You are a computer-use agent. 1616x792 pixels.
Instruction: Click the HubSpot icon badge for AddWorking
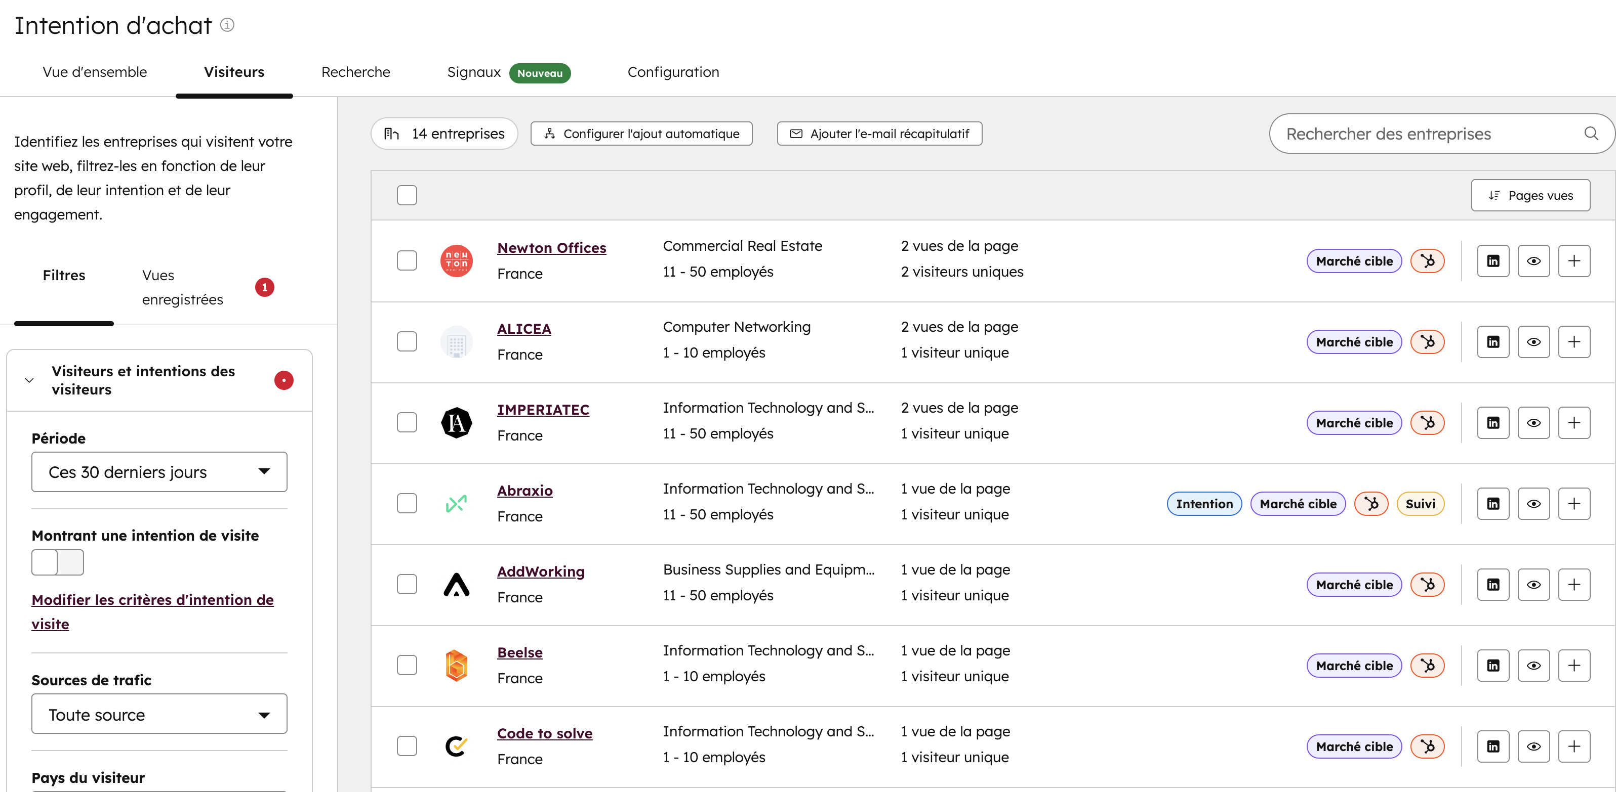click(x=1427, y=585)
